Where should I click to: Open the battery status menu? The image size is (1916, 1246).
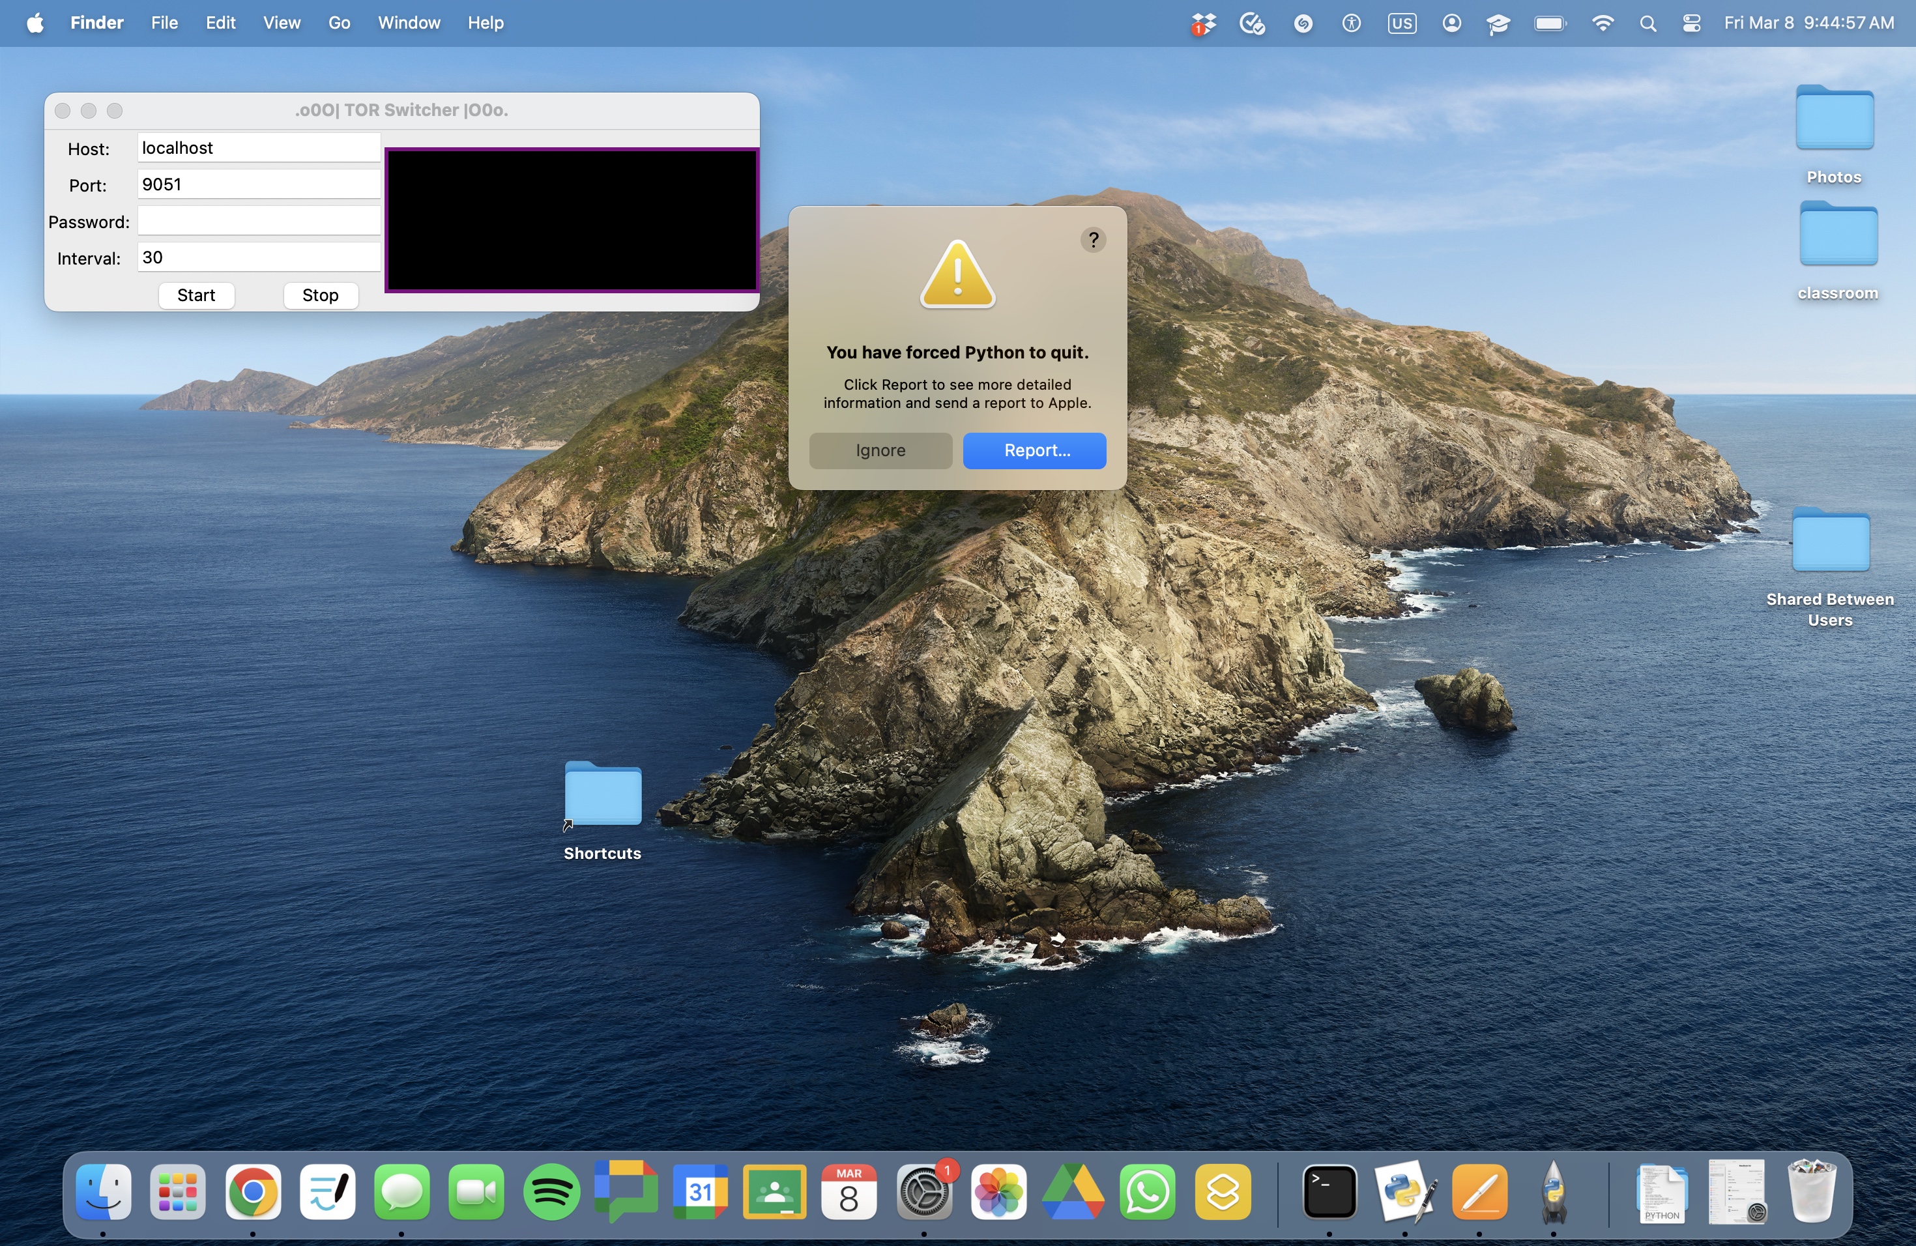pos(1550,23)
